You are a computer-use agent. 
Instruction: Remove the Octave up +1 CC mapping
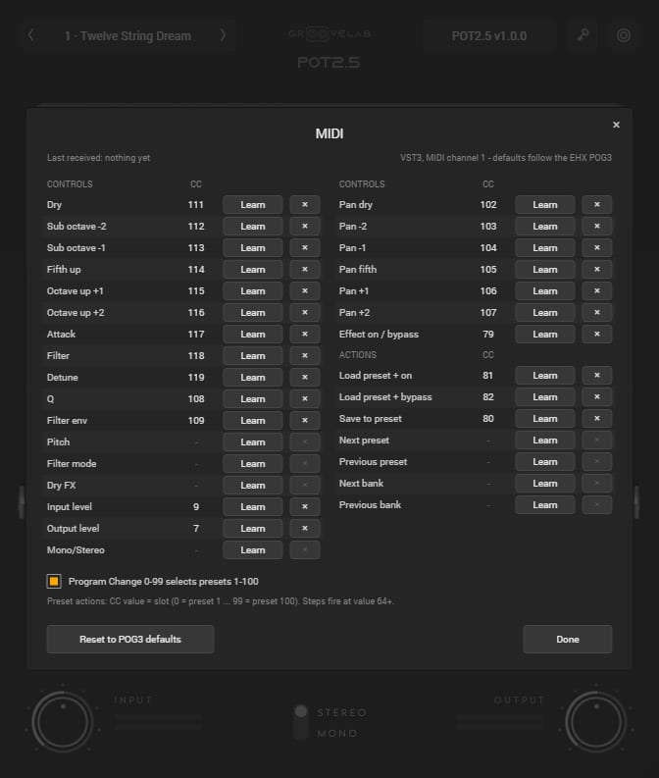tap(304, 290)
